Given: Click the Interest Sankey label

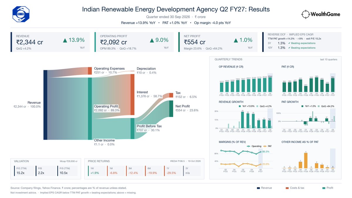Looking at the screenshot, I should (x=142, y=92).
